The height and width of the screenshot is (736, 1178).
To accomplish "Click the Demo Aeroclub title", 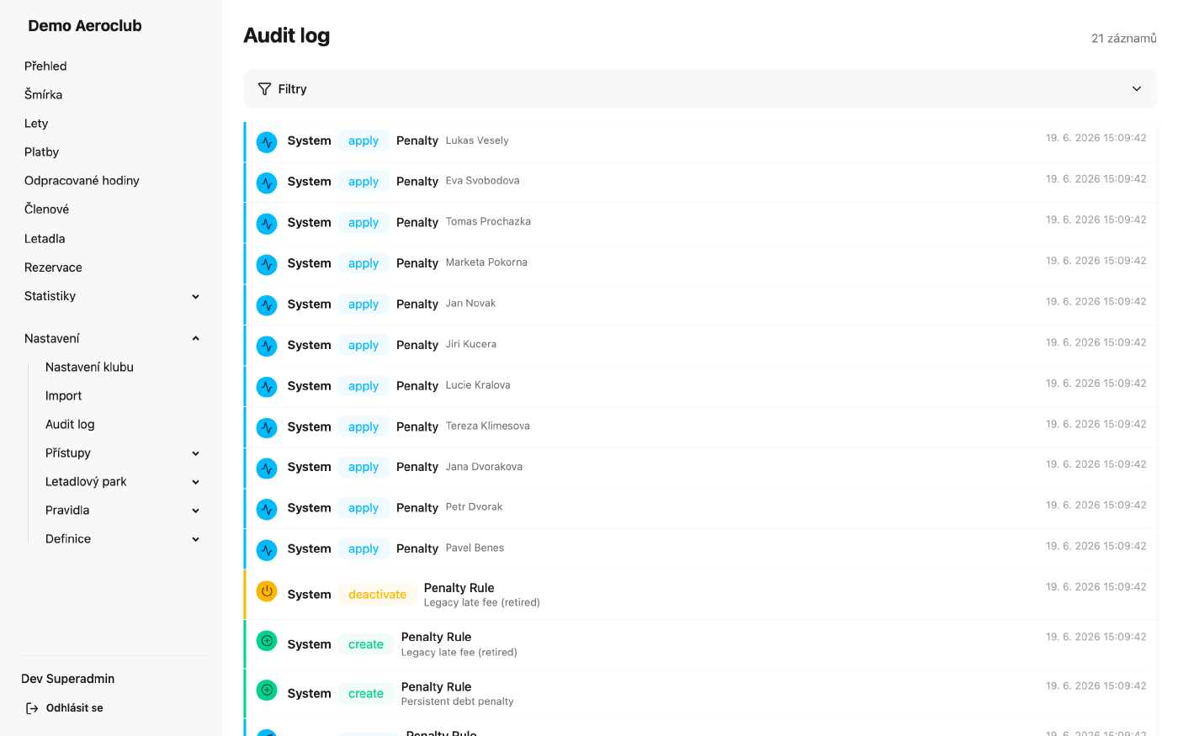I will coord(85,26).
